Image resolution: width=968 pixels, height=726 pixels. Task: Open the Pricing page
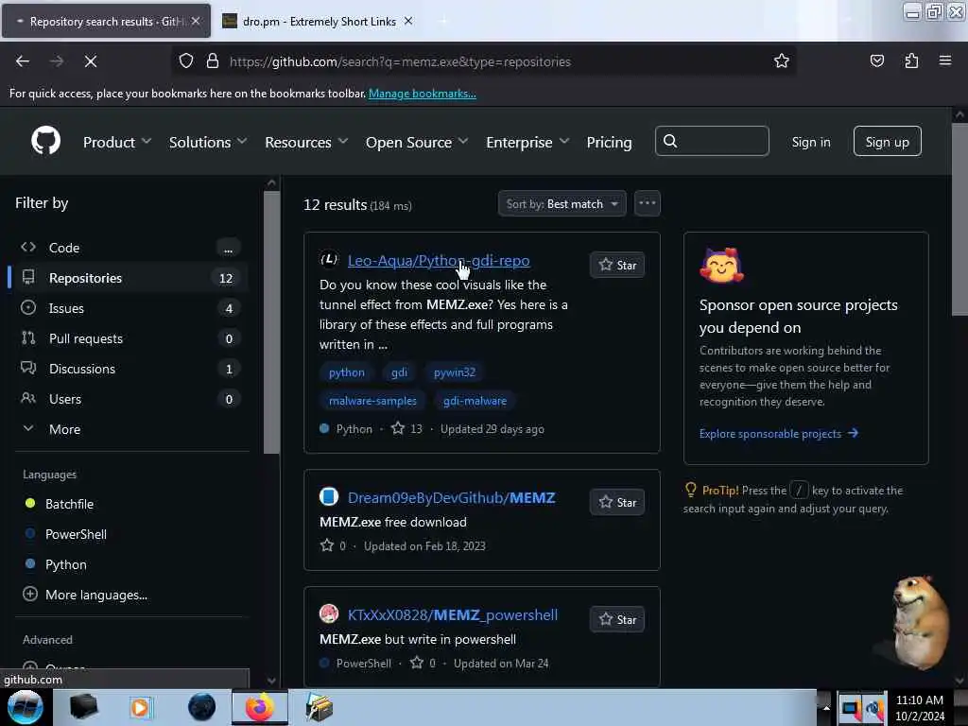609,142
